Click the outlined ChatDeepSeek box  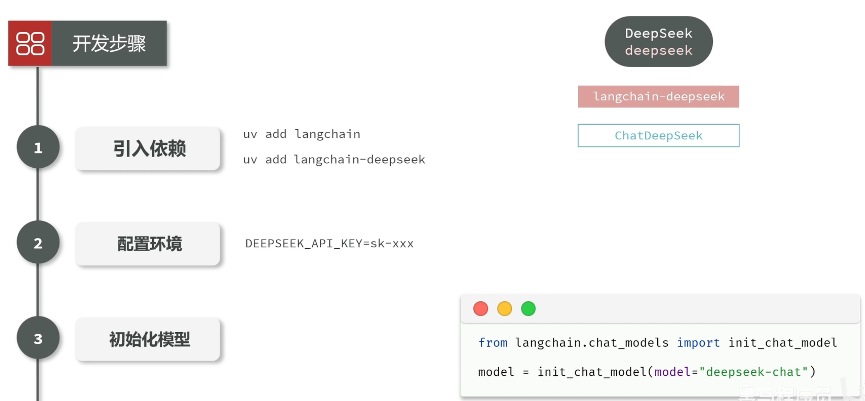[658, 136]
